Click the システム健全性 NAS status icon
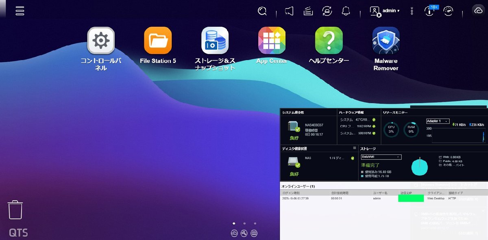Viewport: 488px width, 240px height. pos(294,127)
